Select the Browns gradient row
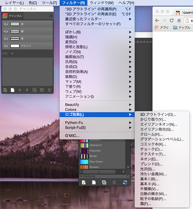193x209 pixels. pyautogui.click(x=102, y=167)
